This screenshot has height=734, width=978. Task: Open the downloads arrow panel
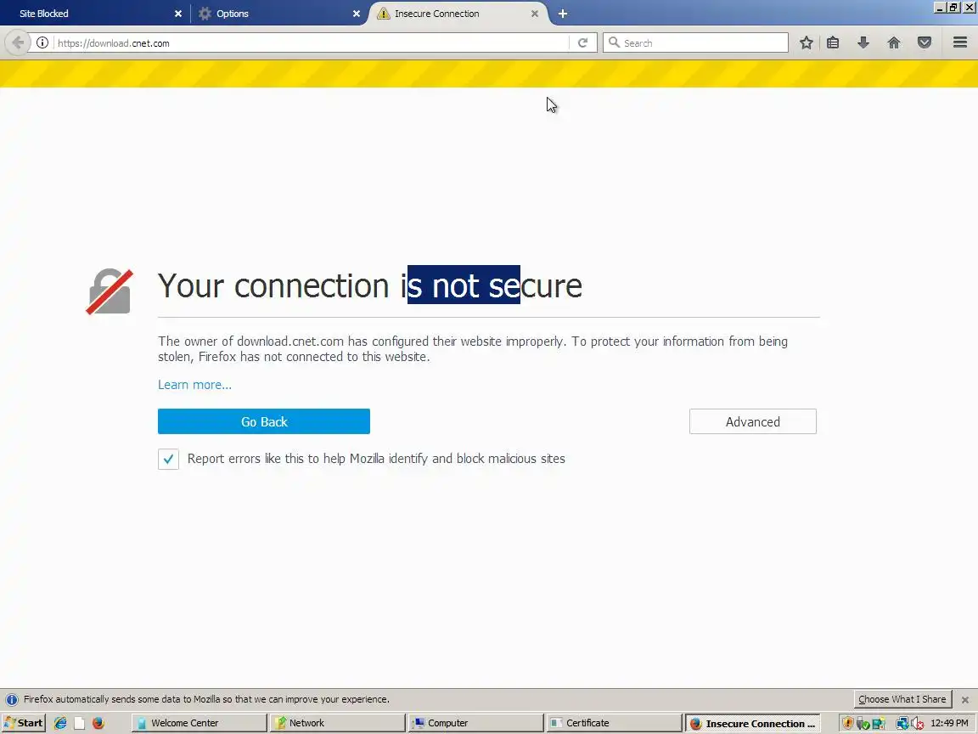[x=863, y=42]
